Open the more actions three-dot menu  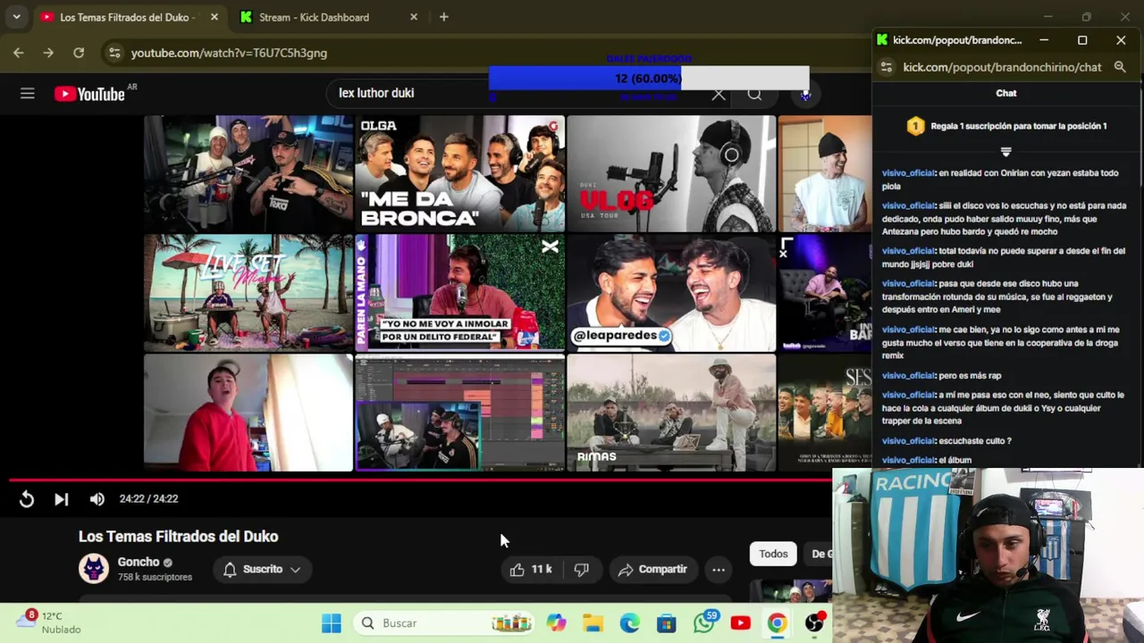click(719, 569)
